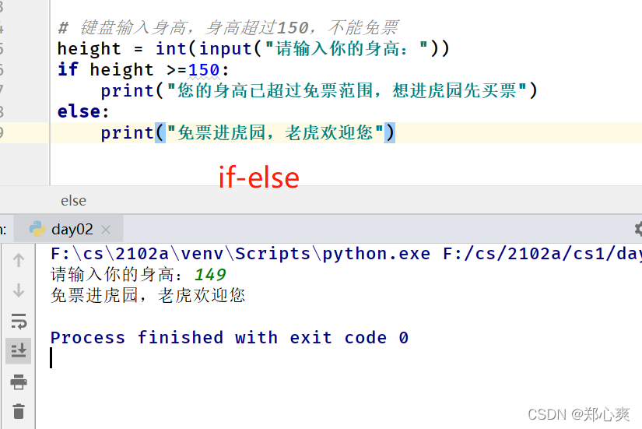Click the else breadcrumb below editor
This screenshot has width=642, height=429.
pos(73,201)
